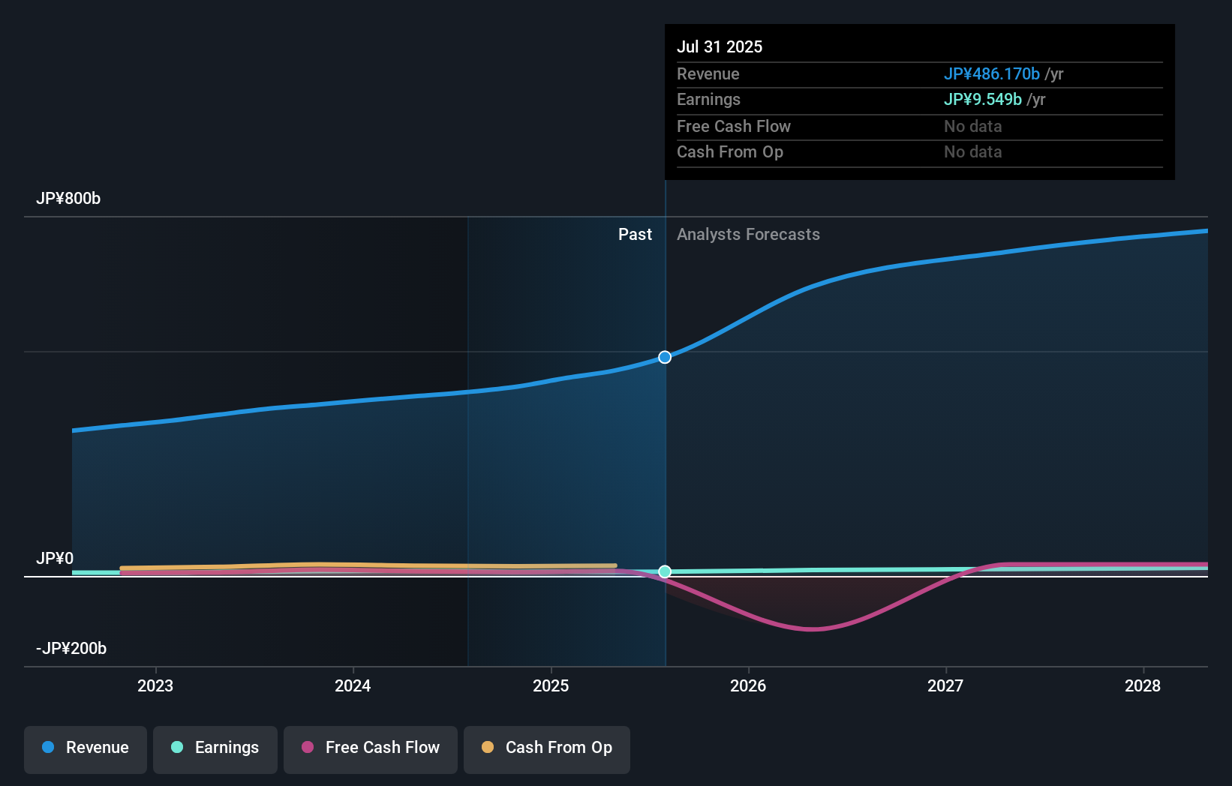Toggle the Revenue series via its legend button

click(85, 748)
